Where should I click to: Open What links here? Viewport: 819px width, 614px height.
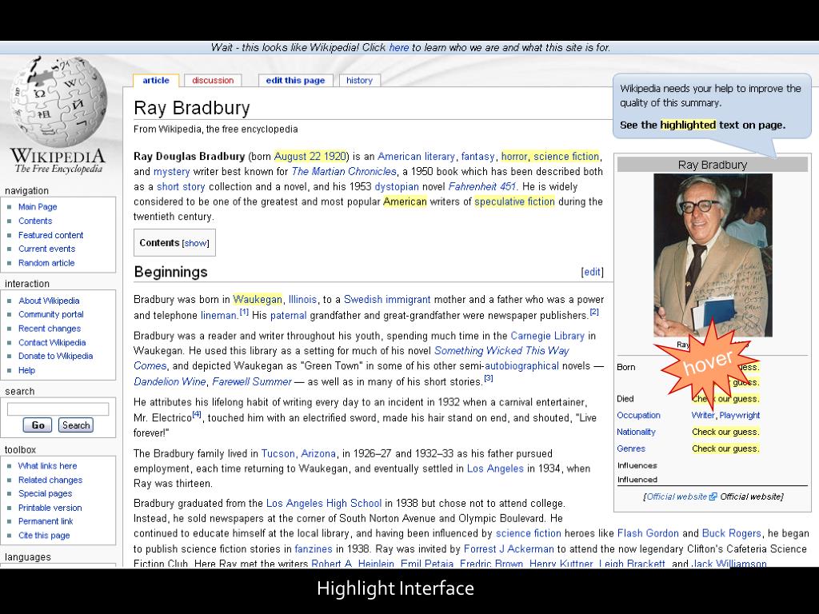tap(47, 466)
